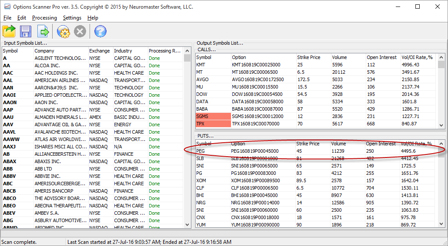Sort input list by Industry column header
This screenshot has height=246, width=448.
[x=130, y=51]
